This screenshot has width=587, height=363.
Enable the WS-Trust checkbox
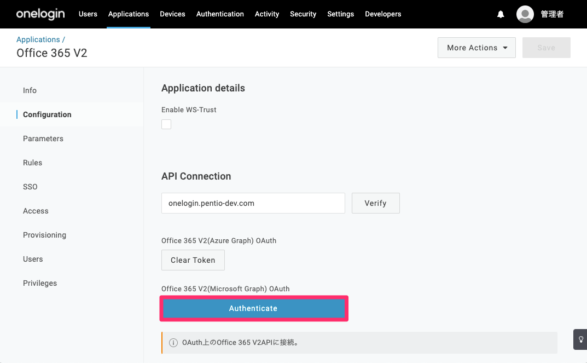[166, 124]
